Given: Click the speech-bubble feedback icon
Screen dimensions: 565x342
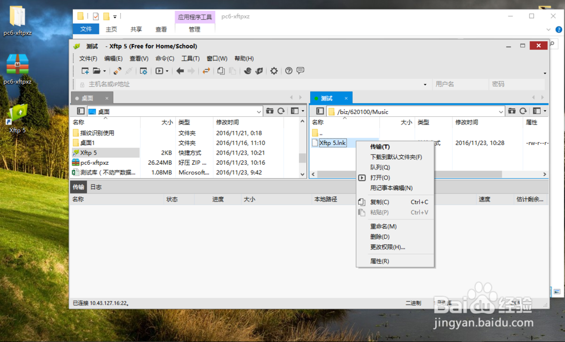Looking at the screenshot, I should 300,71.
